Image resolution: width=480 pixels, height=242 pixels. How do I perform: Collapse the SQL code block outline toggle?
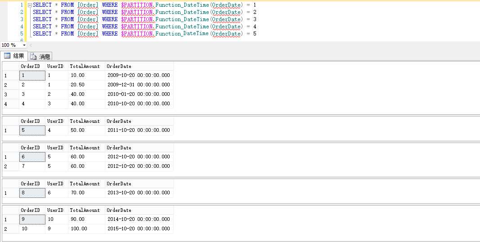(30, 5)
